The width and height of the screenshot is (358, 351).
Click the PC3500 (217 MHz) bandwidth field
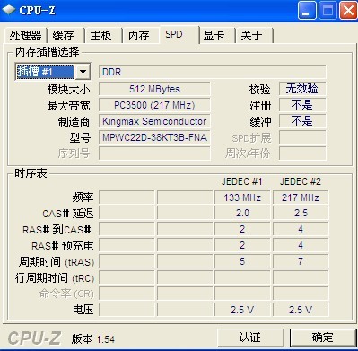[154, 105]
